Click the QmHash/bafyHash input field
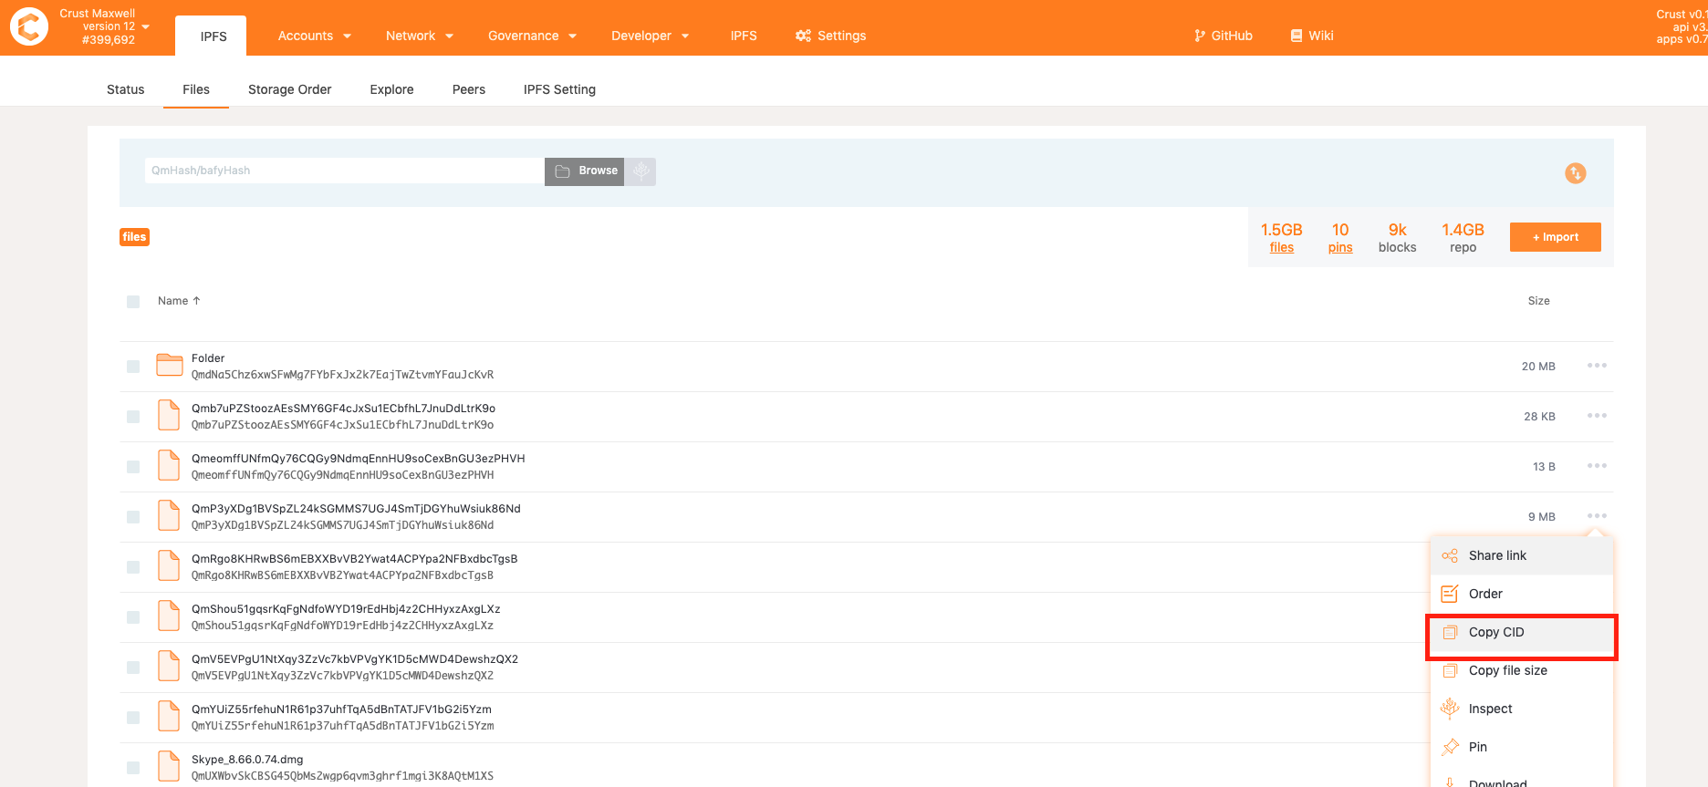Image resolution: width=1708 pixels, height=787 pixels. pyautogui.click(x=344, y=171)
